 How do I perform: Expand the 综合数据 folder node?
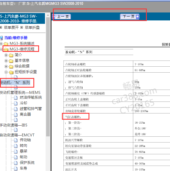(6, 67)
